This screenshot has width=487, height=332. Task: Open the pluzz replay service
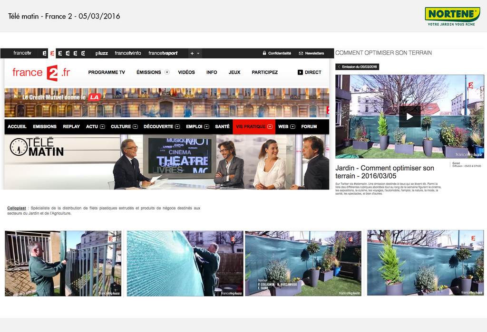102,53
